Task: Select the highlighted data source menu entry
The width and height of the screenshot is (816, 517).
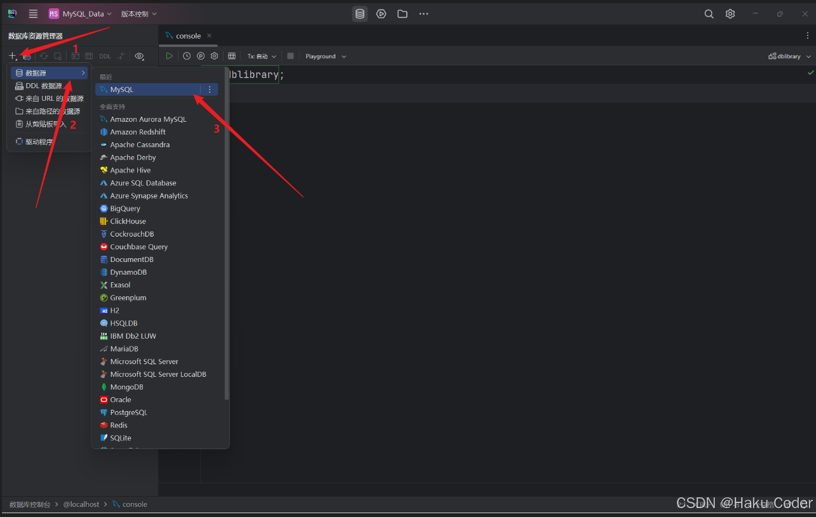Action: point(50,74)
